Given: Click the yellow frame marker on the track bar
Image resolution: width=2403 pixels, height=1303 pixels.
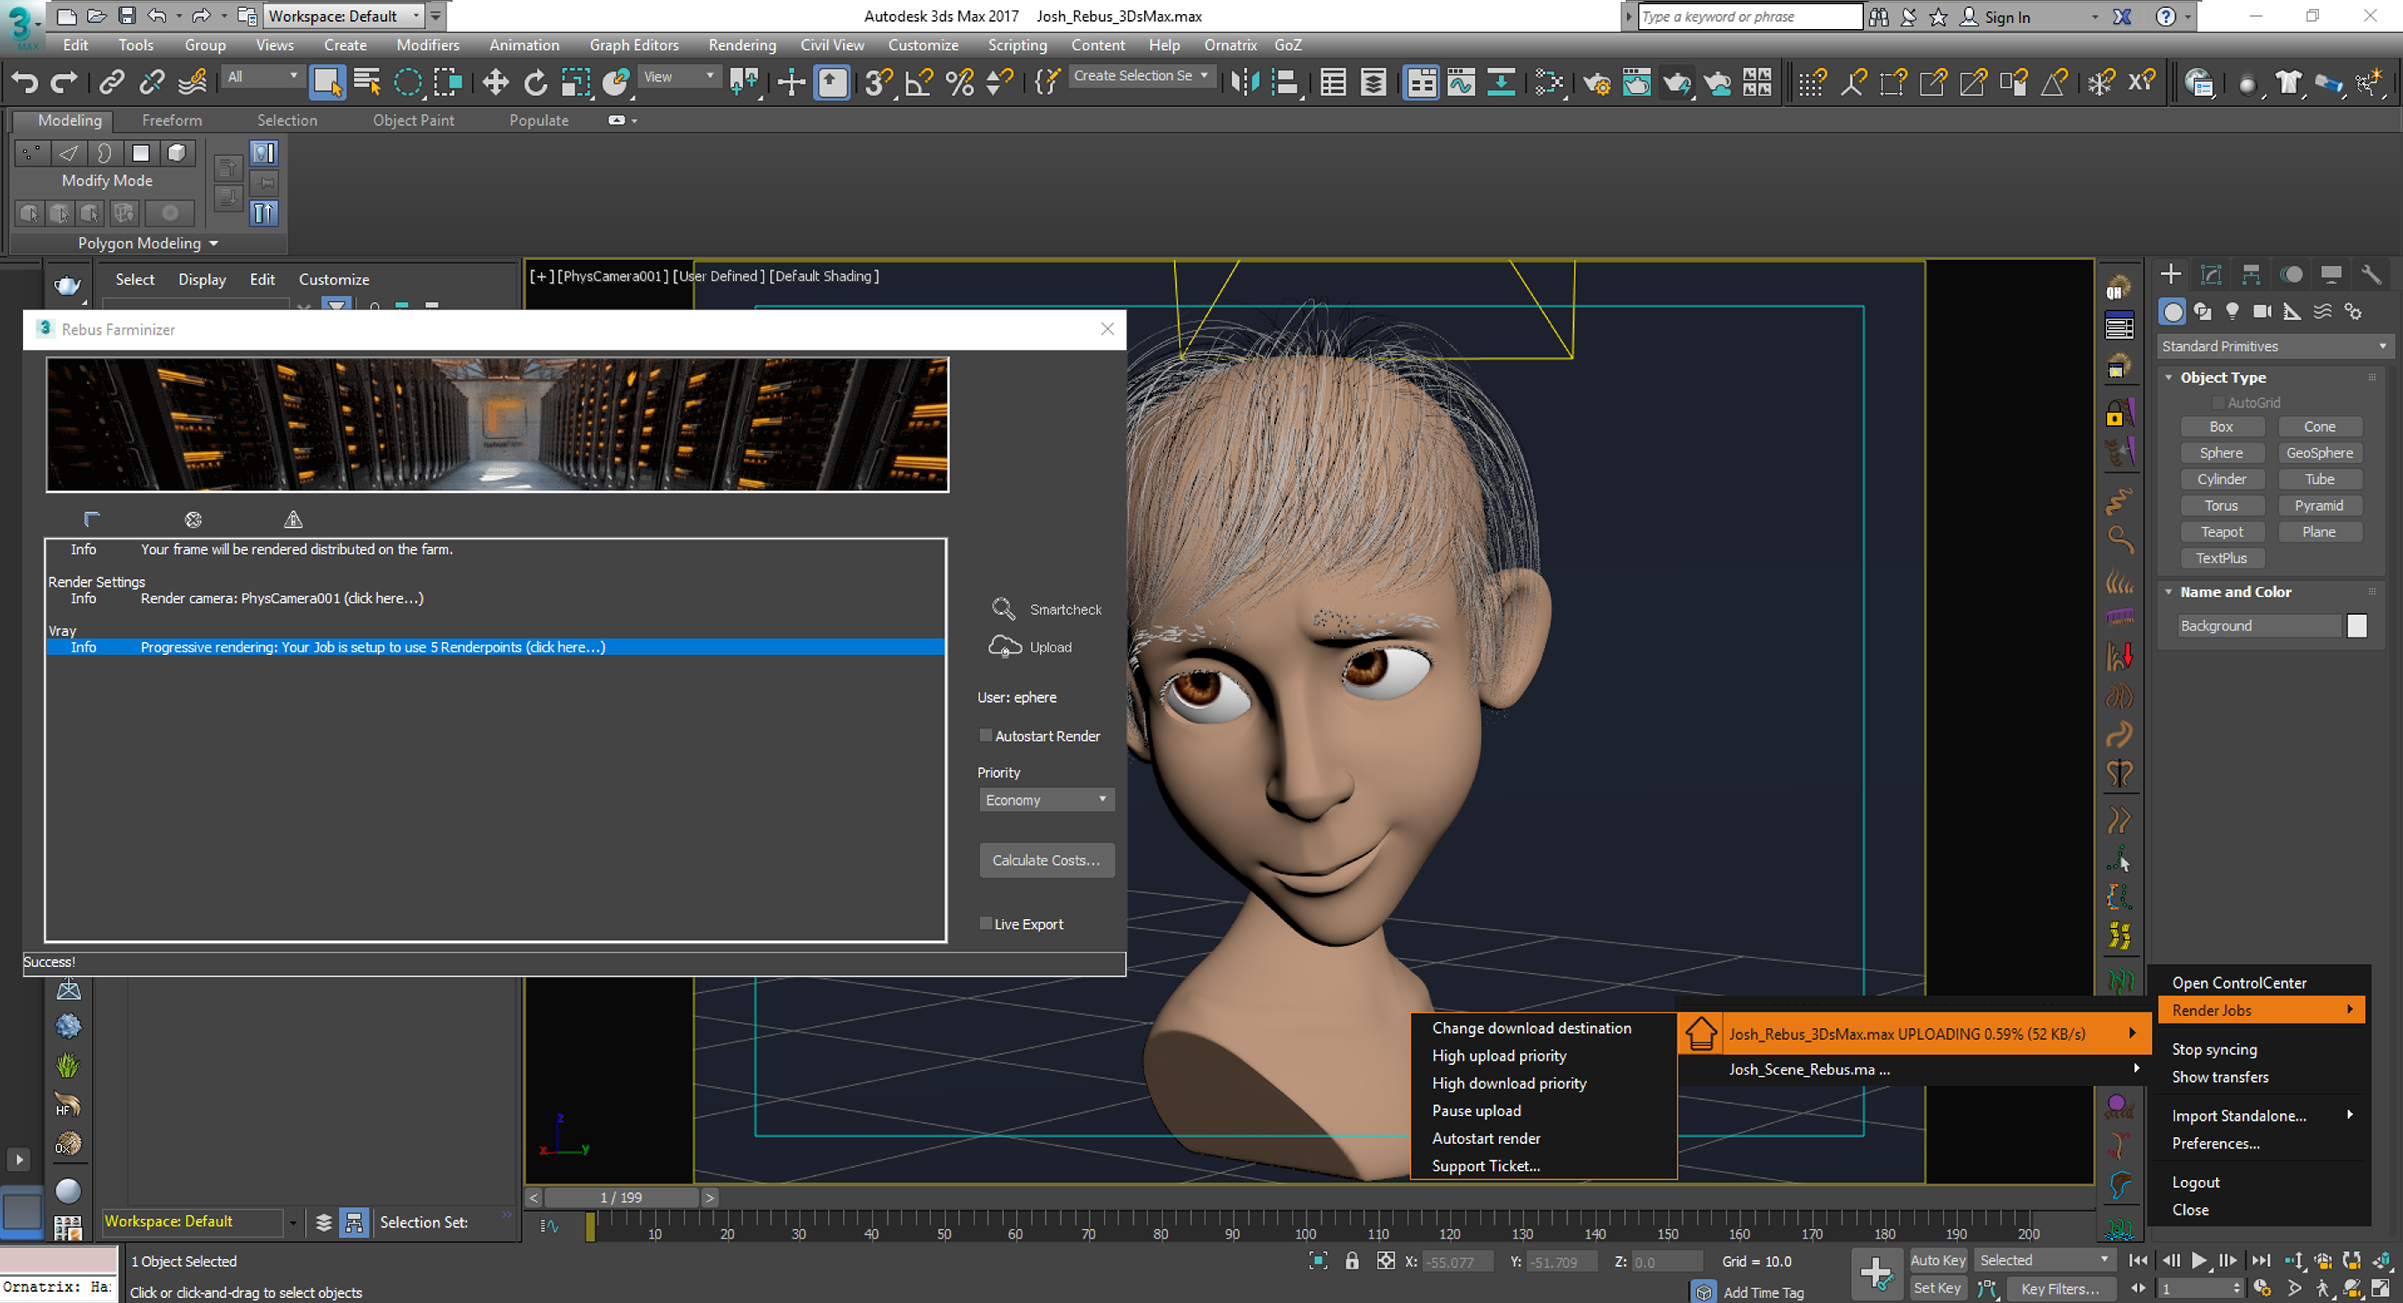Looking at the screenshot, I should (591, 1226).
